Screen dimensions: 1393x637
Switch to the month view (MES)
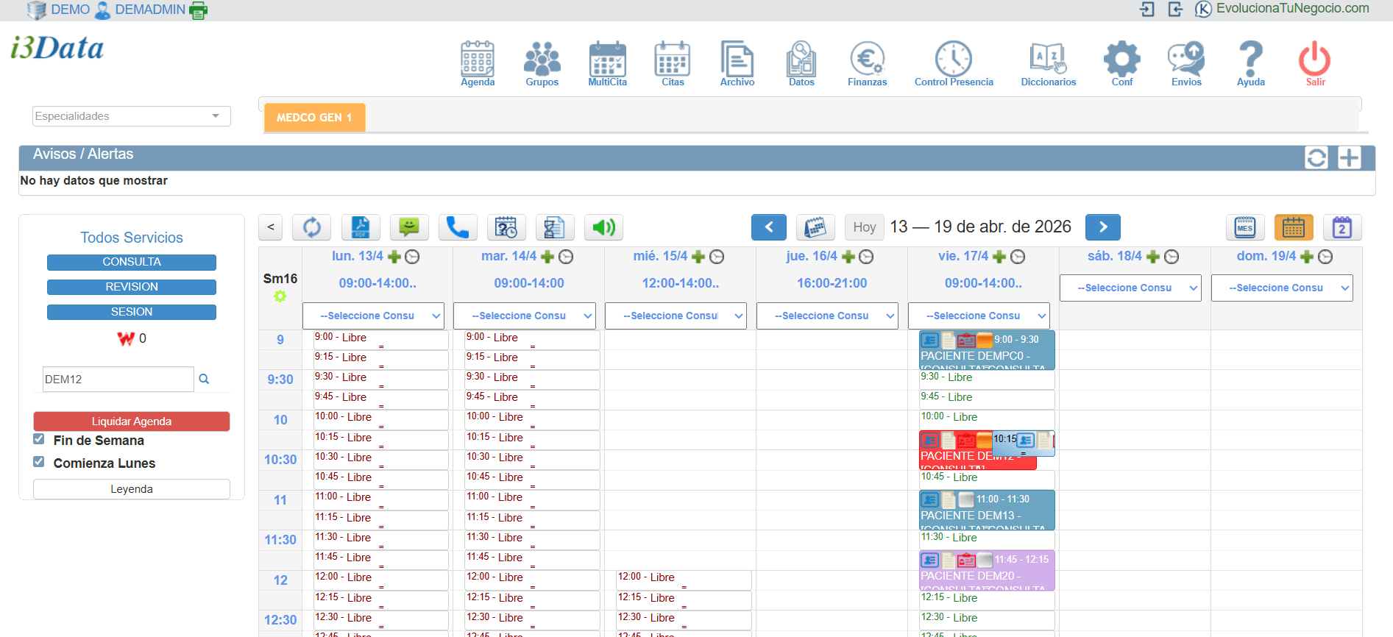pyautogui.click(x=1244, y=227)
